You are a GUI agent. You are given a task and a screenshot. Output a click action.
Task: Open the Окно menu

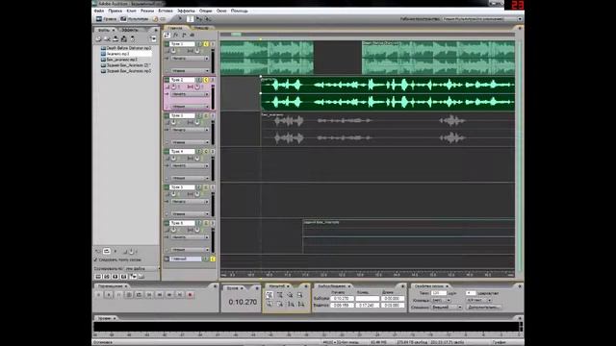(x=221, y=11)
